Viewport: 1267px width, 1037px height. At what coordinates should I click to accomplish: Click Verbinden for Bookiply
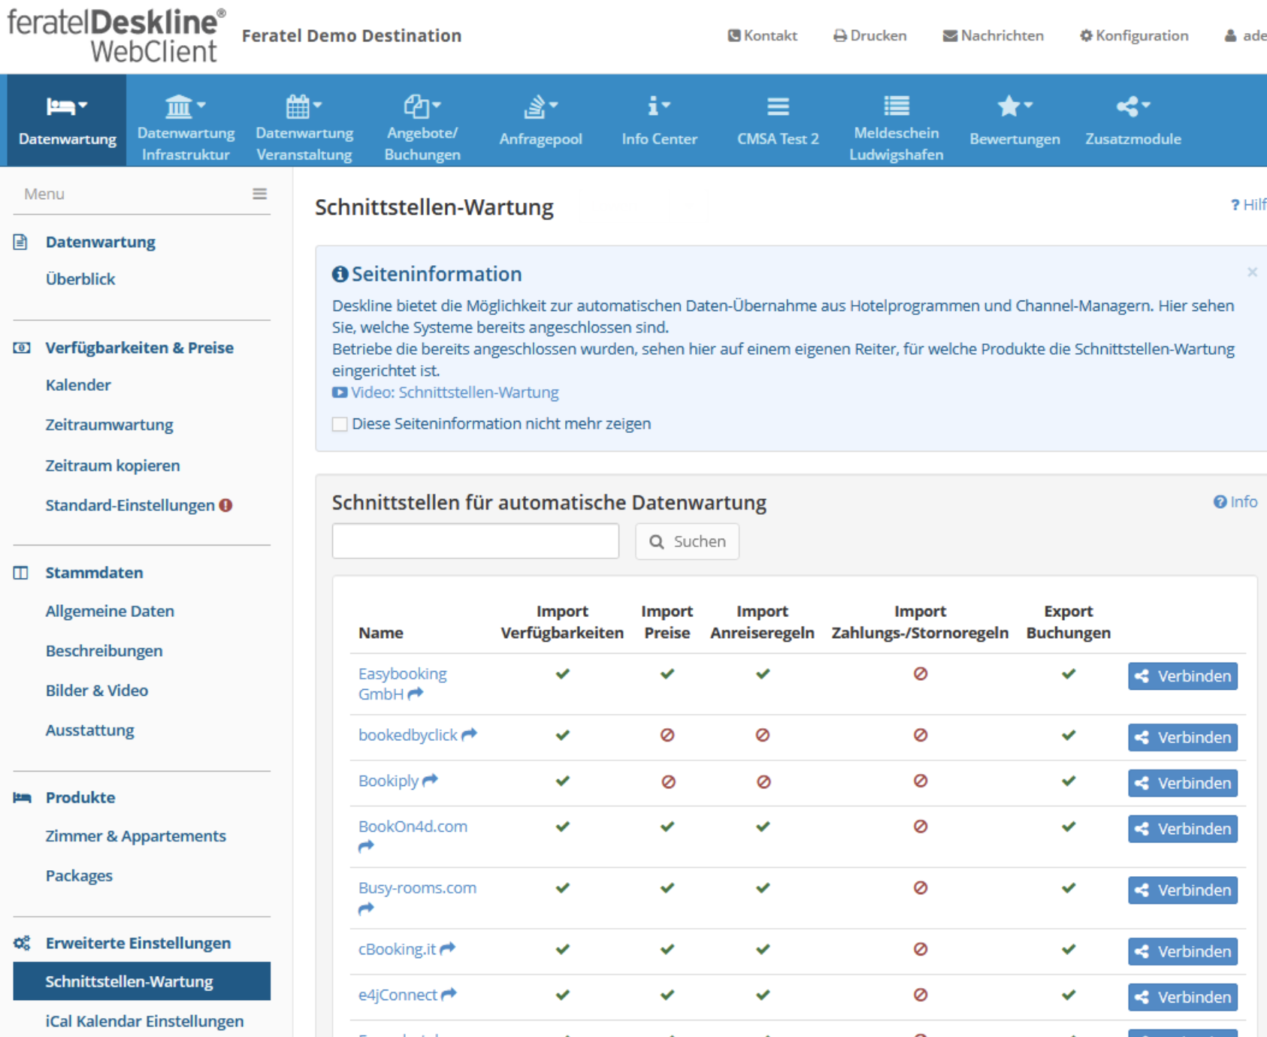point(1182,783)
